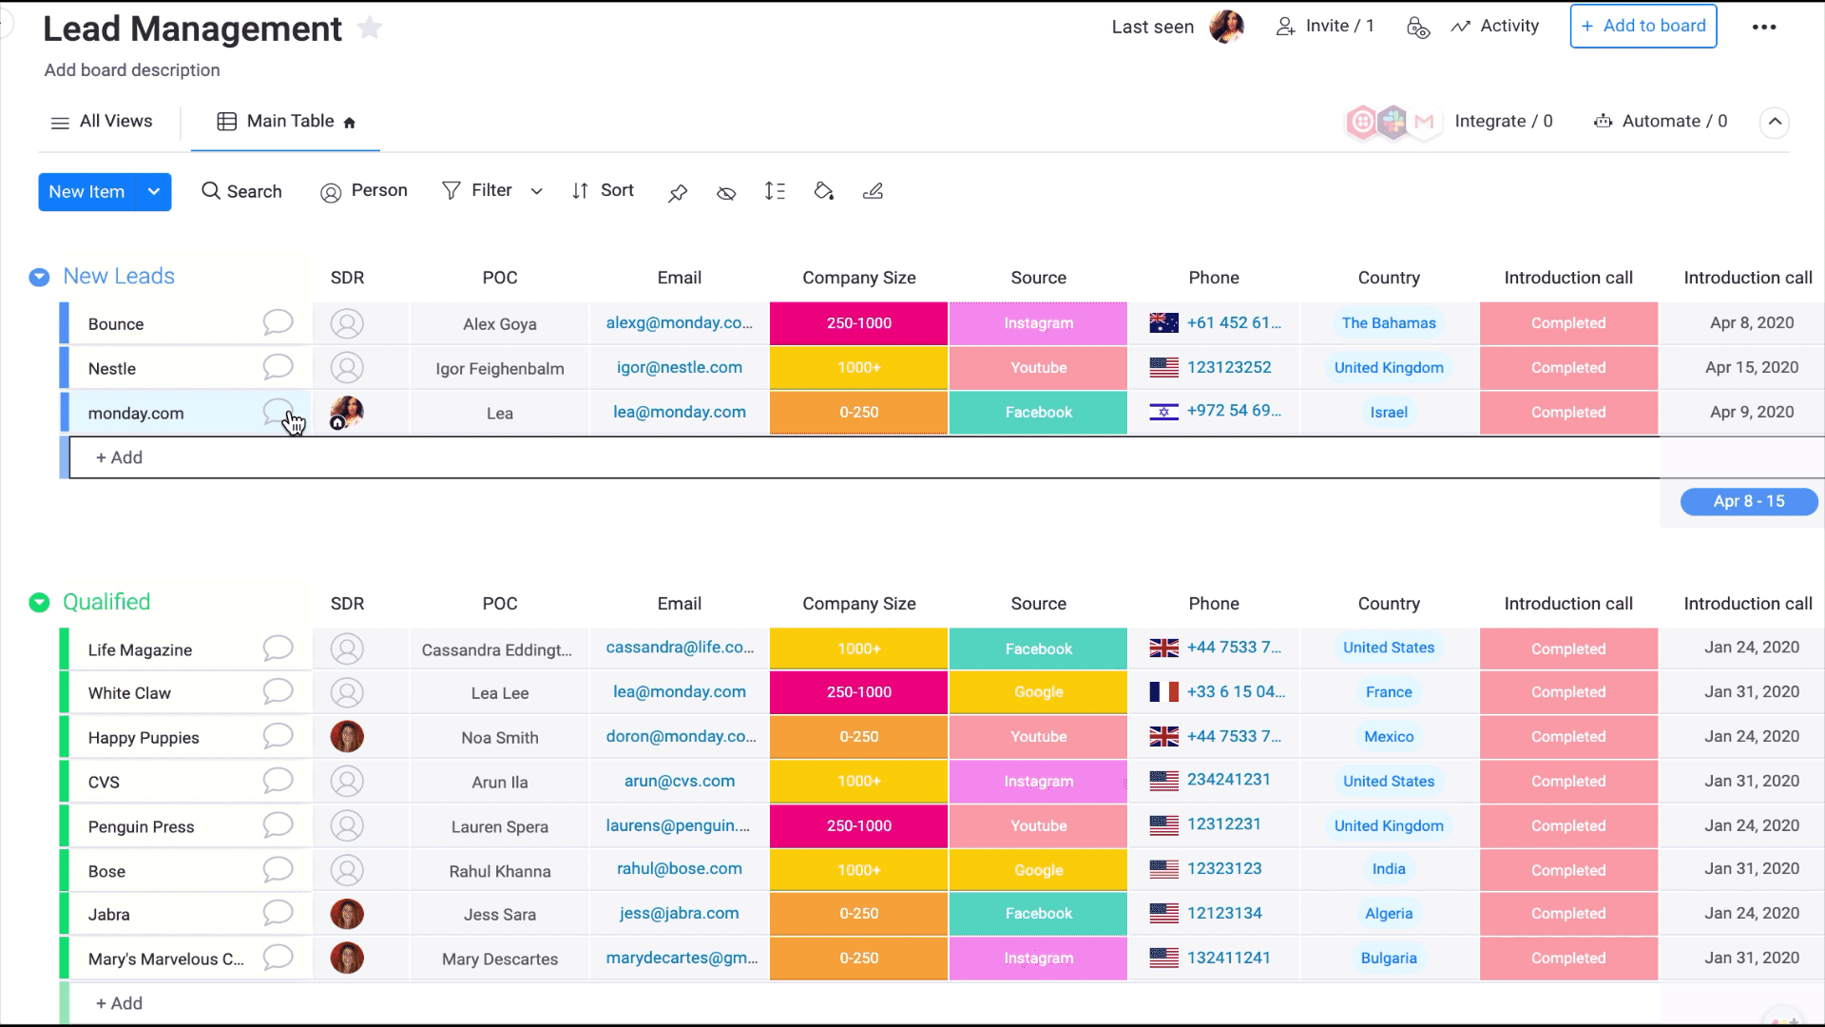Open Penguin Press Completed status cell
Screen dimensions: 1825x1027
coord(1568,826)
